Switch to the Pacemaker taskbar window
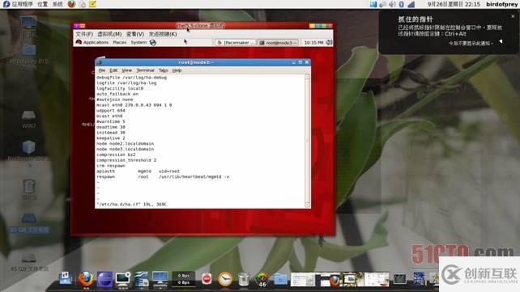 pyautogui.click(x=236, y=43)
